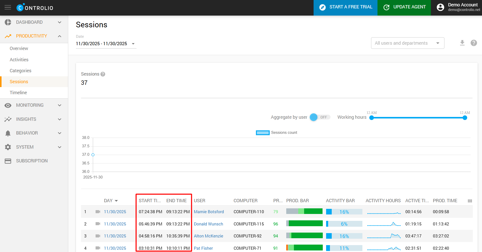The image size is (482, 252).
Task: Open the Activities menu item
Action: tap(19, 59)
